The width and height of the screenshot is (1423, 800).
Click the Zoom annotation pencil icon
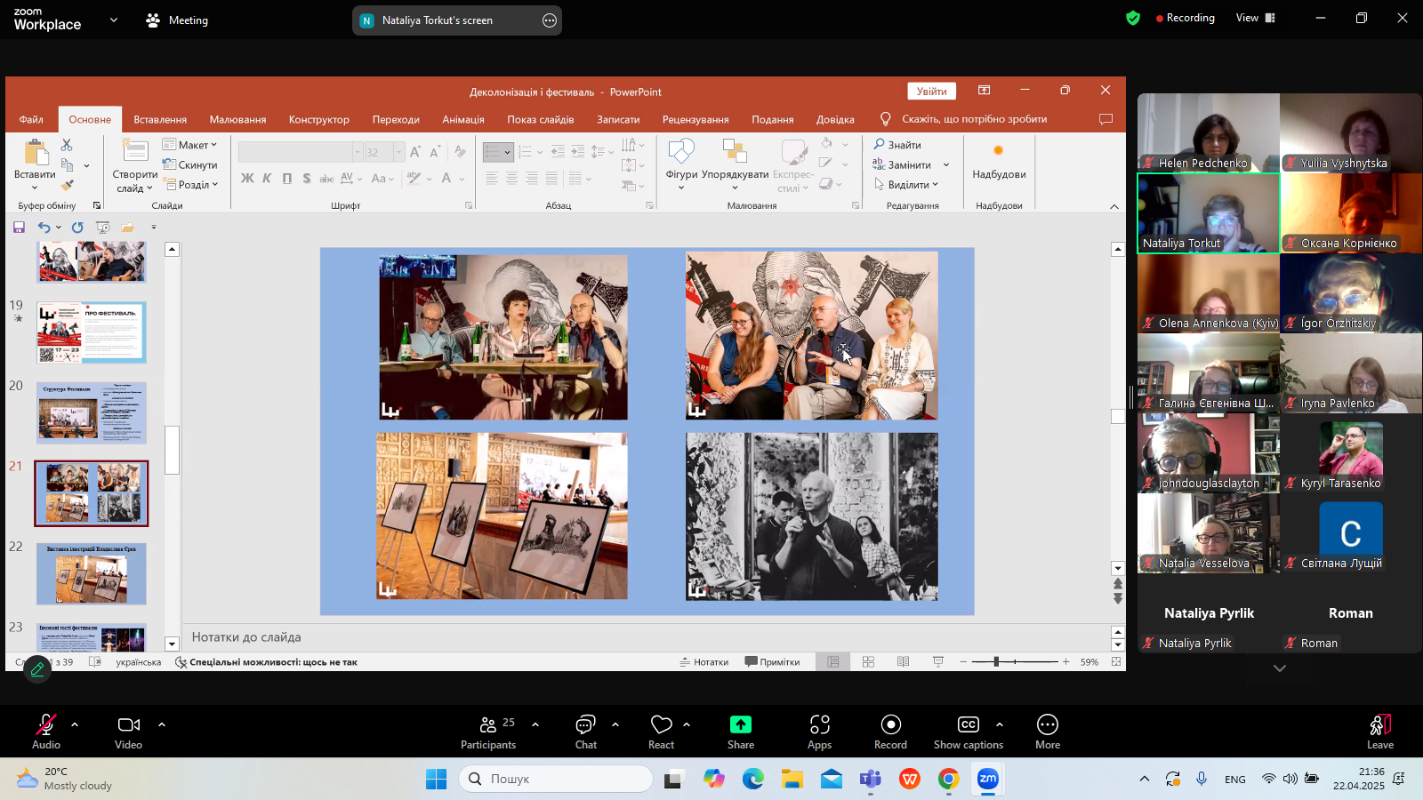coord(37,669)
